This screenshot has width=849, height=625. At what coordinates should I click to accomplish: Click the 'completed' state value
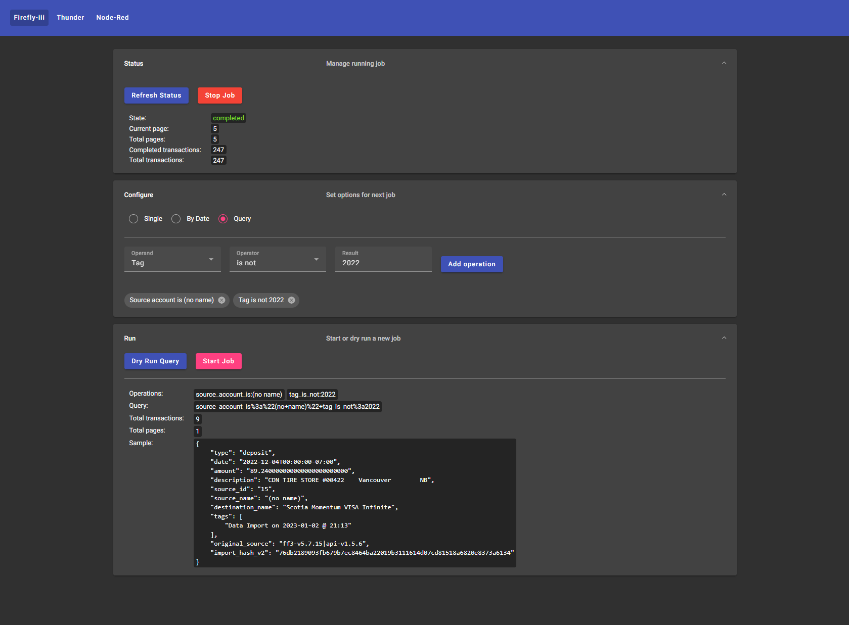[229, 118]
